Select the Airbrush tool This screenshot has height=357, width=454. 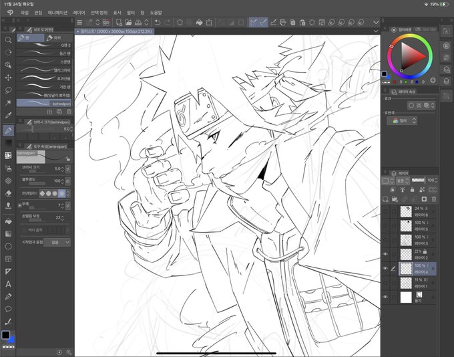pos(8,168)
